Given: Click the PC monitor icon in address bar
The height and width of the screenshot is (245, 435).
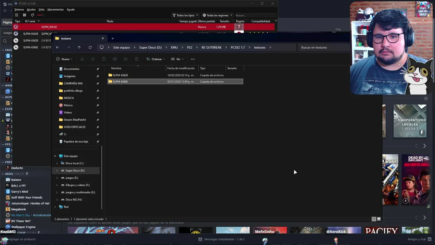Looking at the screenshot, I should 102,47.
